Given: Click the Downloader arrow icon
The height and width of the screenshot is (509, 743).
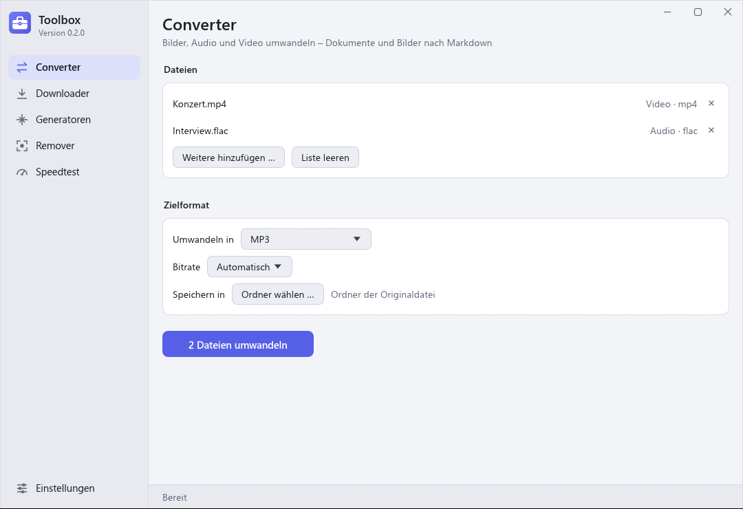Looking at the screenshot, I should click(22, 94).
